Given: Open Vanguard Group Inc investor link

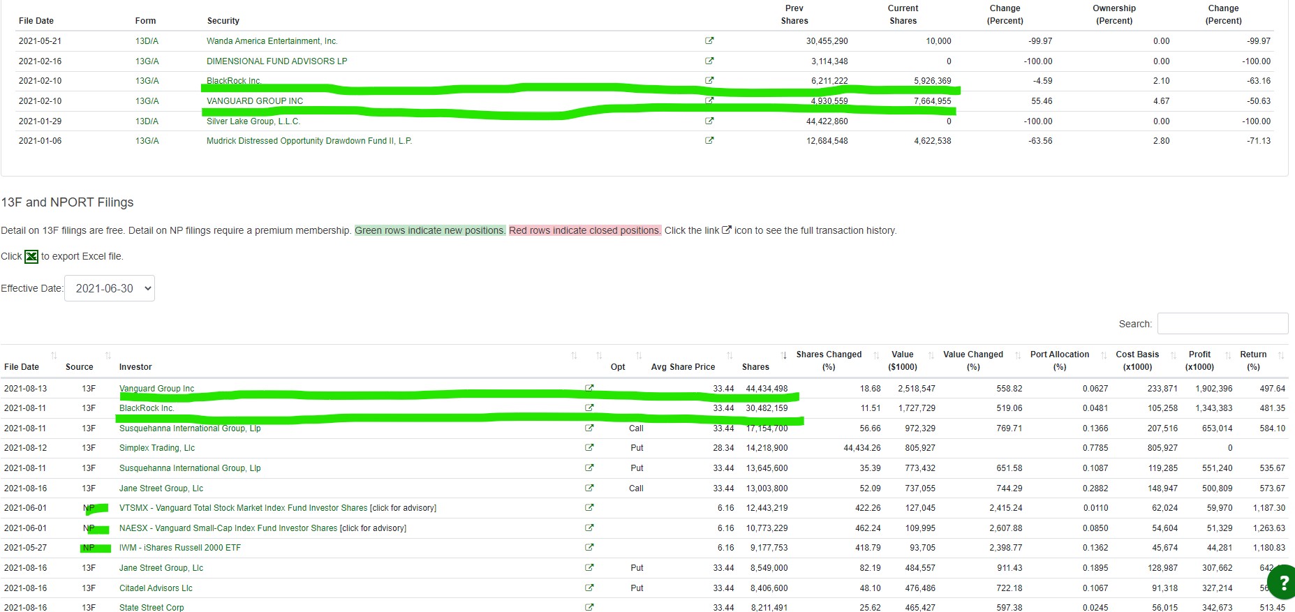Looking at the screenshot, I should click(x=156, y=389).
